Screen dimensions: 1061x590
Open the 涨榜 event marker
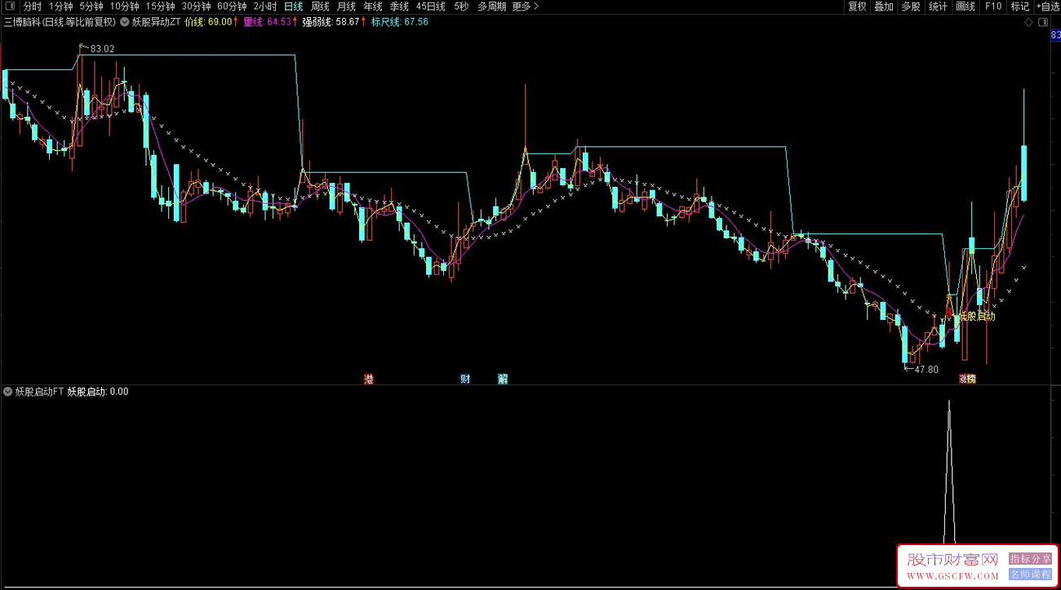pyautogui.click(x=967, y=379)
